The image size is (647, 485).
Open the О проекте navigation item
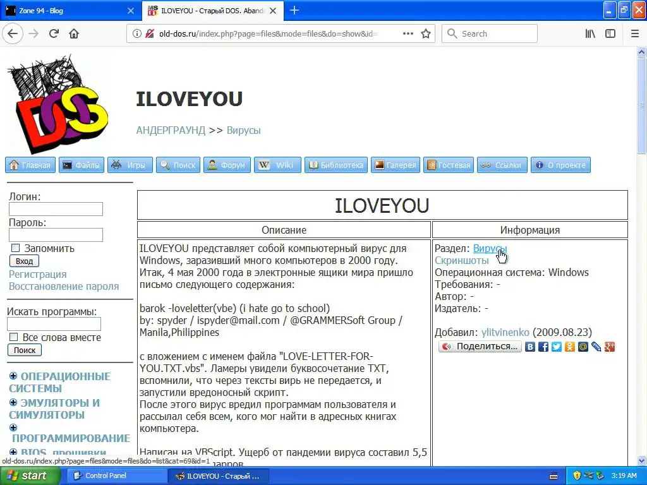[x=560, y=165]
